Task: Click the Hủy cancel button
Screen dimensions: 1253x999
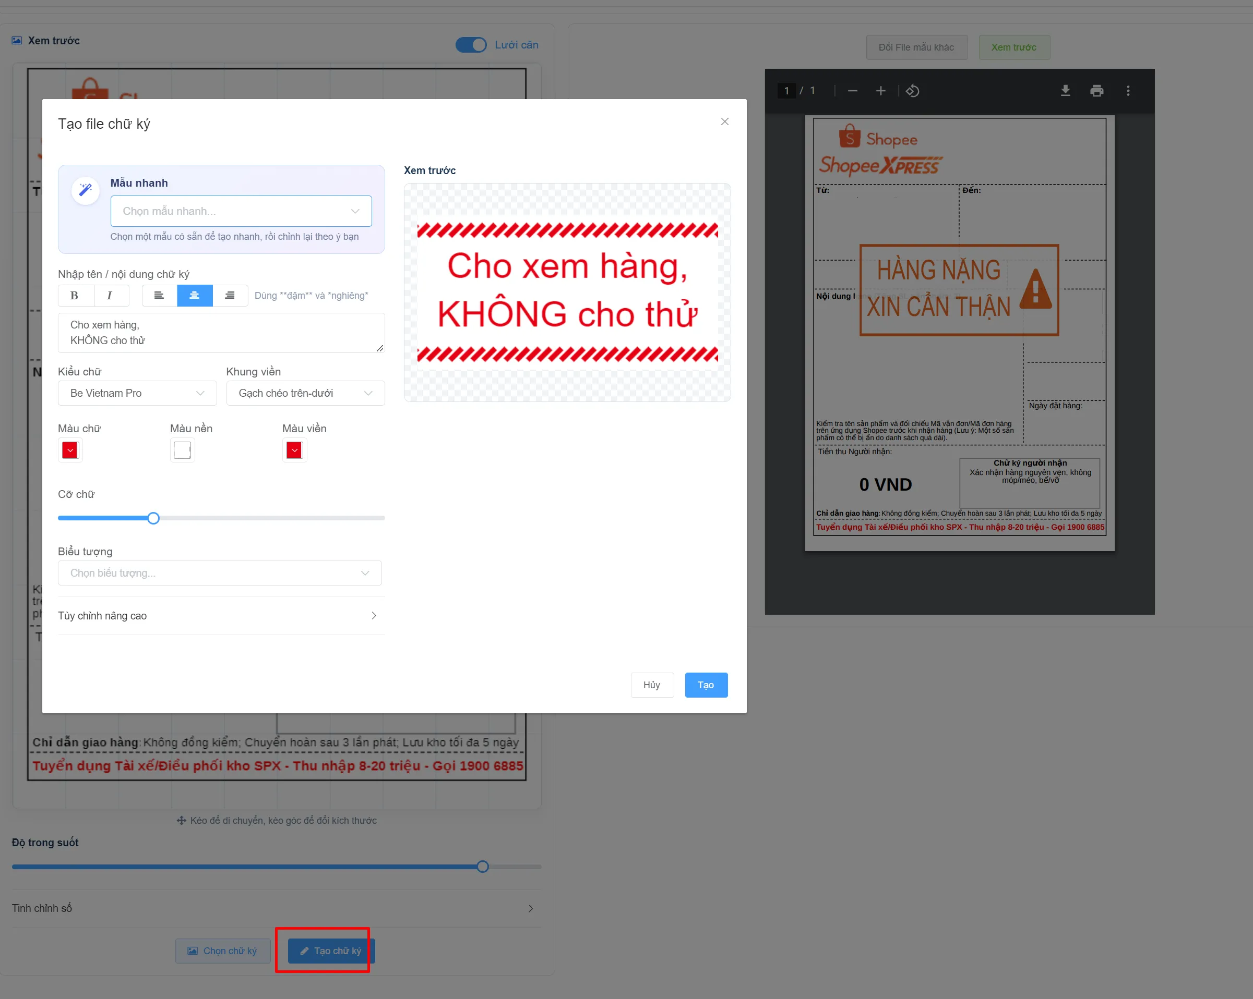Action: coord(652,685)
